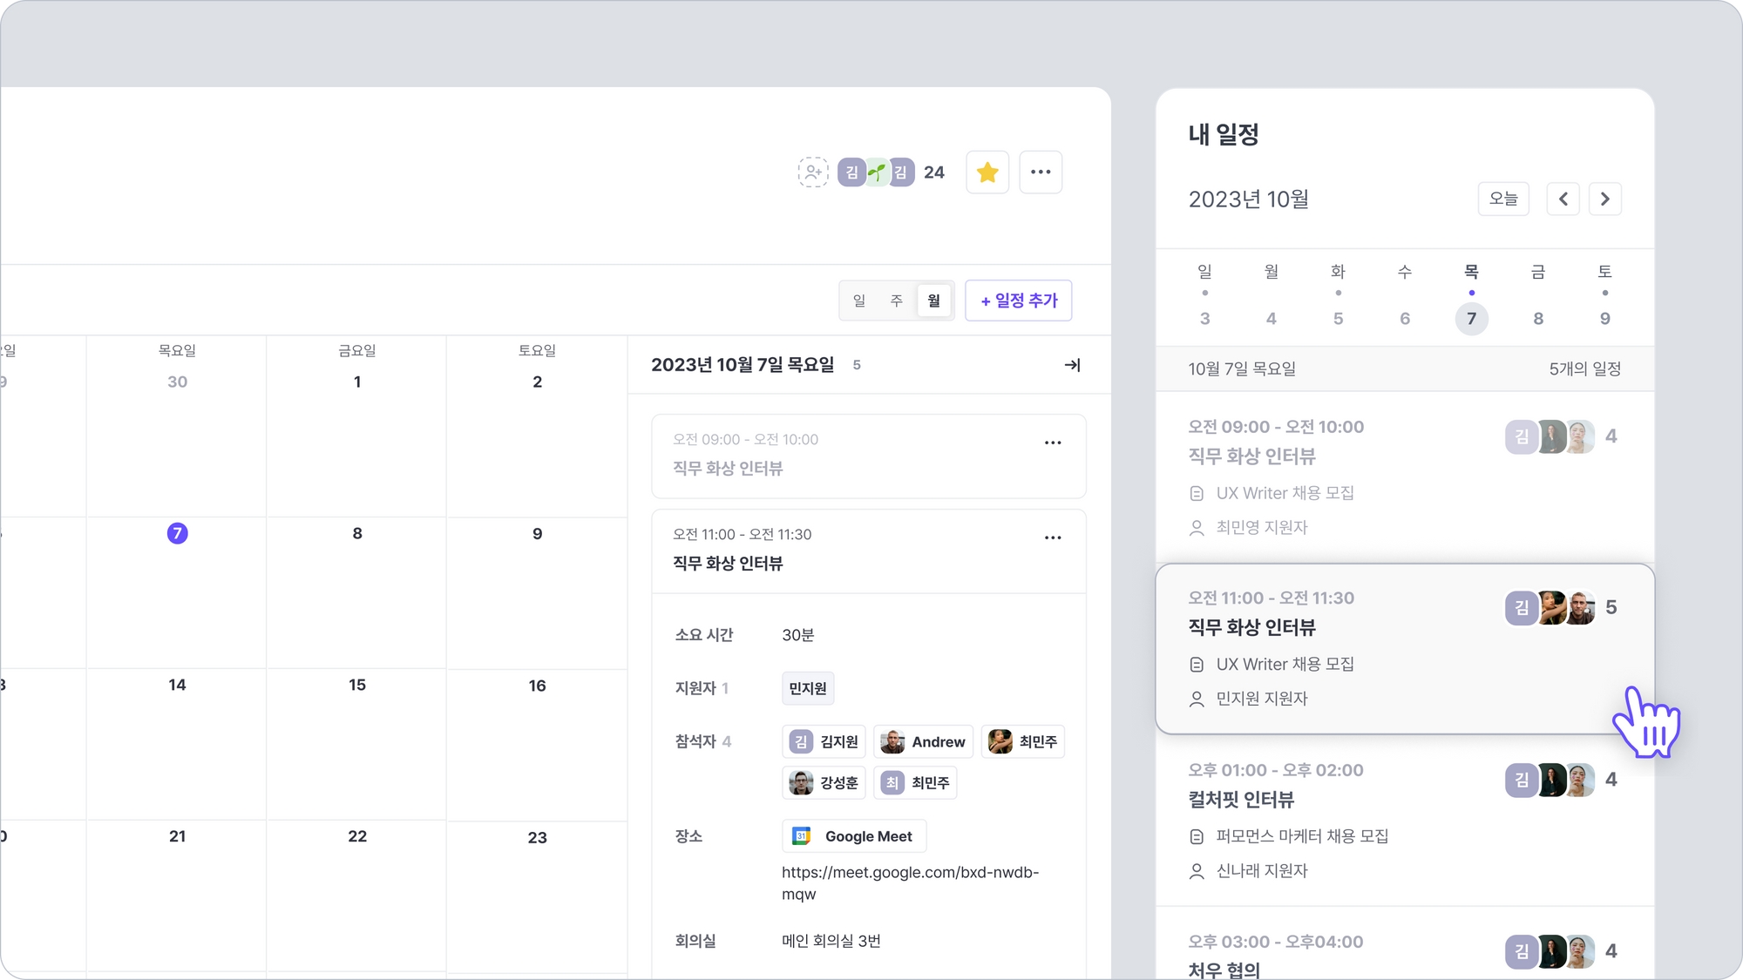
Task: Switch calendar to 일 (day) view
Action: 859,301
